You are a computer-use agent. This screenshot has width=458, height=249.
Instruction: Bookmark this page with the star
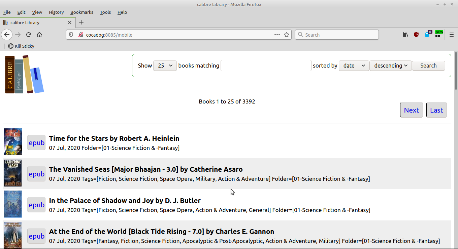(287, 35)
